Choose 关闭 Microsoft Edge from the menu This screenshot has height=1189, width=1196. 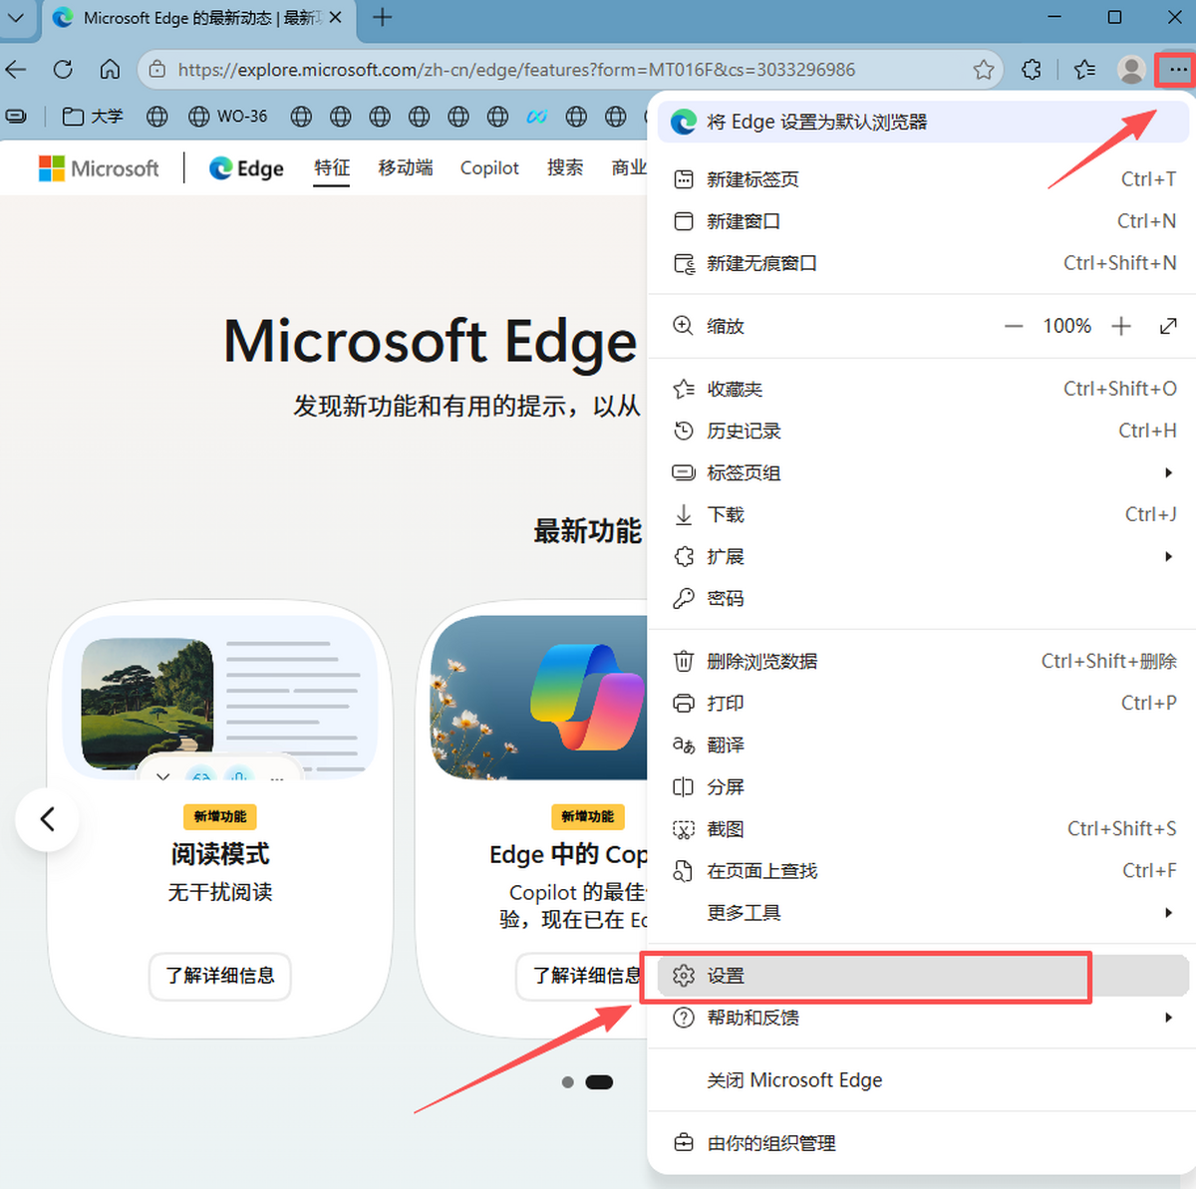(923, 1080)
